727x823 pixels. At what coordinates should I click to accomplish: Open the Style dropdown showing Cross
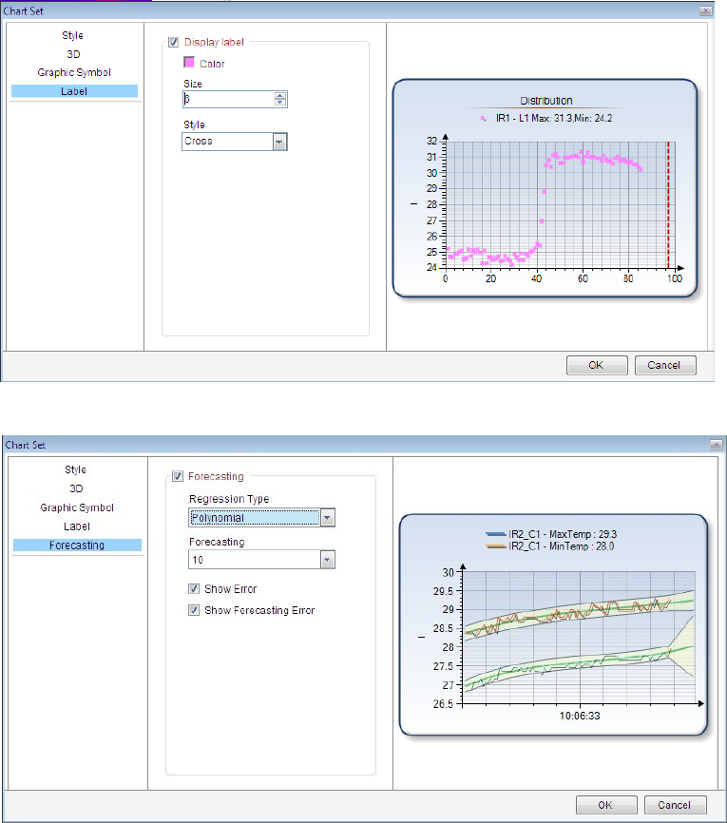point(235,142)
